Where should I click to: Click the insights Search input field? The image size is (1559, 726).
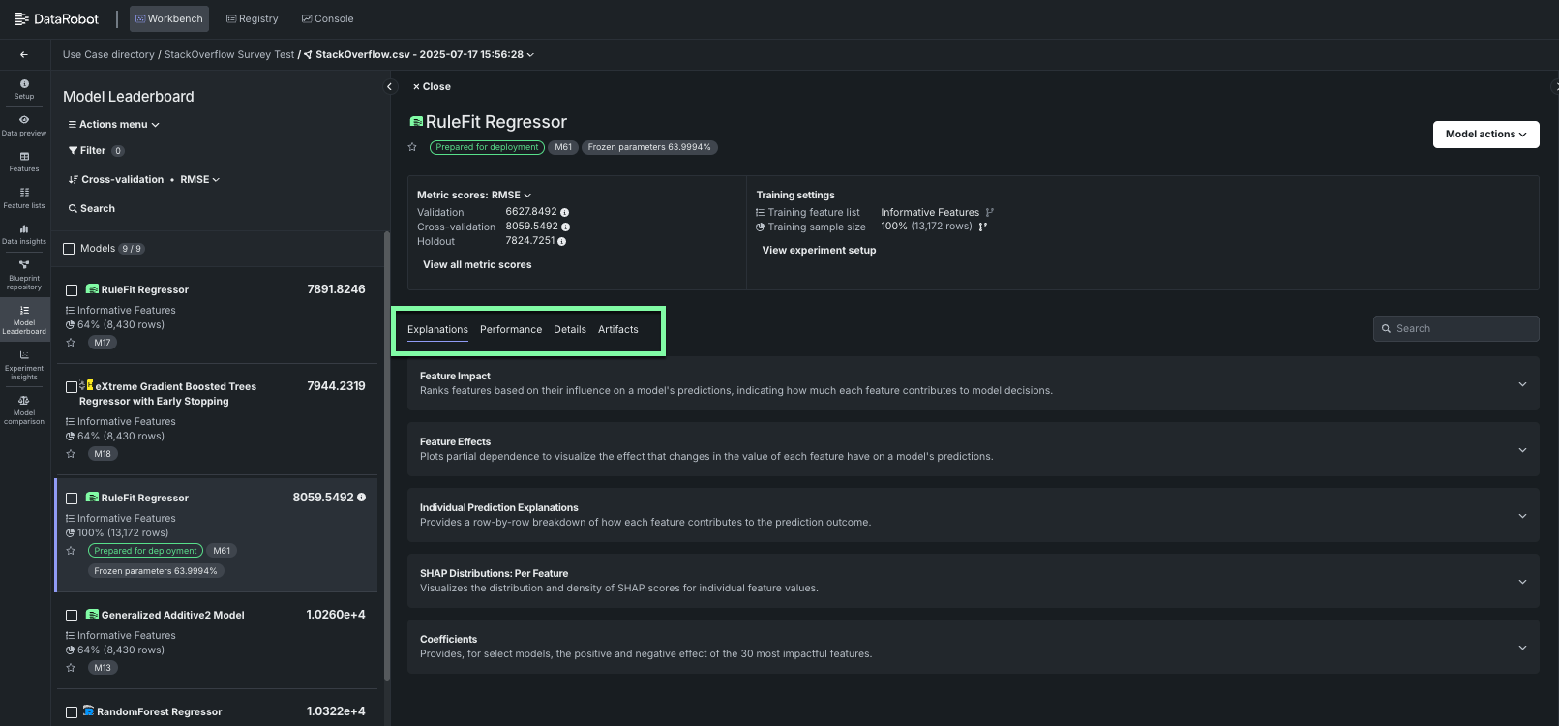coord(1461,329)
